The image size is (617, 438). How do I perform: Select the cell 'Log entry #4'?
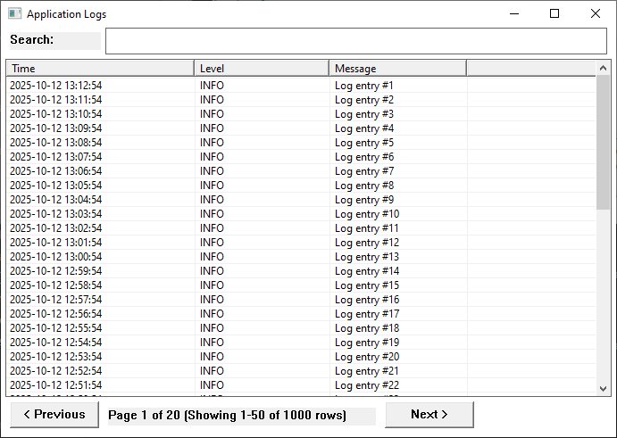(364, 128)
